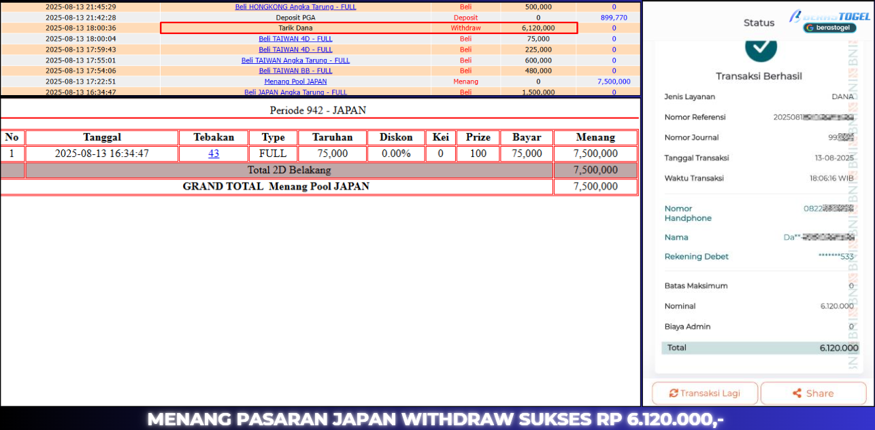The height and width of the screenshot is (430, 875).
Task: Open 'Beli JAPAN Angka Tarung - FULL' link
Action: [295, 92]
